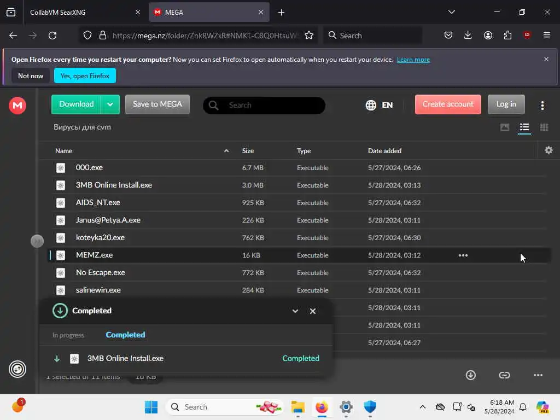560x420 pixels.
Task: Open Firefox recent browsing view icon
Action: tap(11, 13)
